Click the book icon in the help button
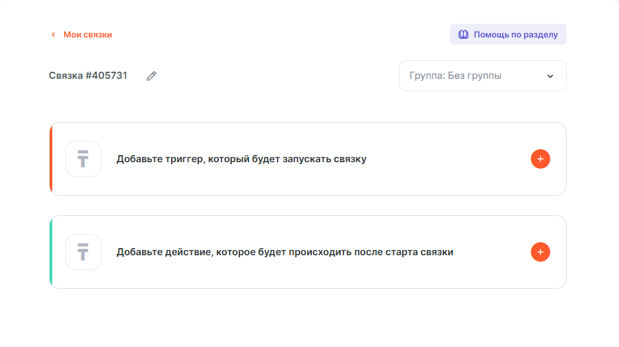 [x=463, y=34]
